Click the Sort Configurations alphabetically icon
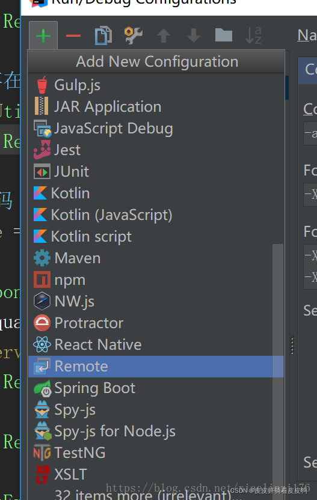Screen dimensions: 317x500 [x=253, y=35]
